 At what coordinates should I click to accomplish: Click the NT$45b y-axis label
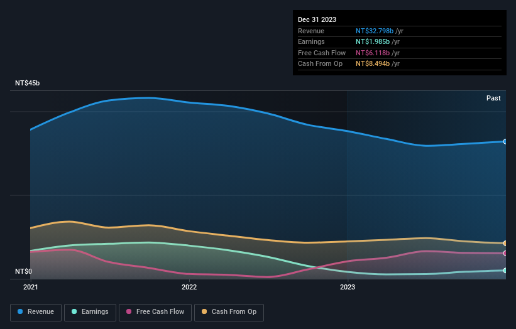tap(27, 83)
